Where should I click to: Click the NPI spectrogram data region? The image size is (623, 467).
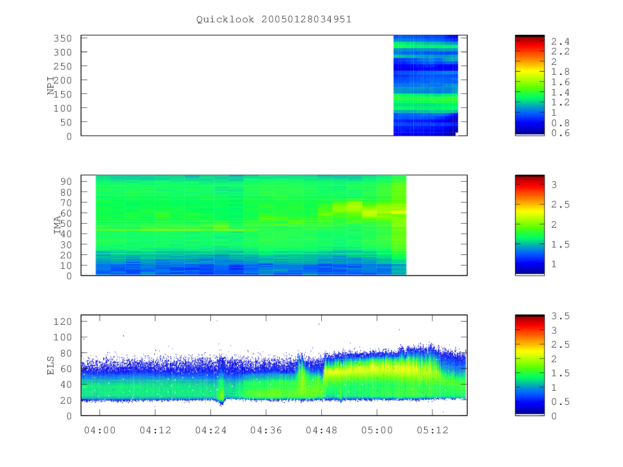(x=426, y=85)
